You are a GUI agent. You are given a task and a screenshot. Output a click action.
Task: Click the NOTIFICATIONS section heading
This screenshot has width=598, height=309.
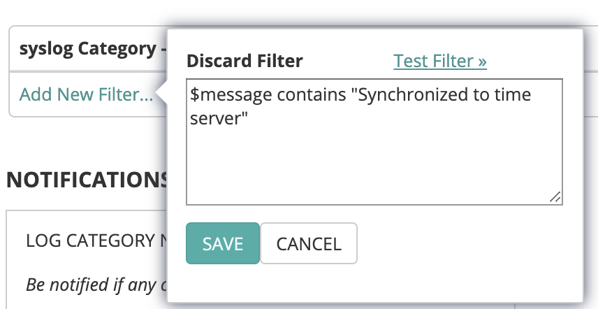(x=87, y=180)
